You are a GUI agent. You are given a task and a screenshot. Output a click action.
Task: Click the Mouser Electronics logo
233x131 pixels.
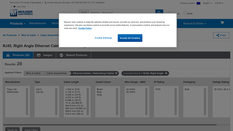21,13
